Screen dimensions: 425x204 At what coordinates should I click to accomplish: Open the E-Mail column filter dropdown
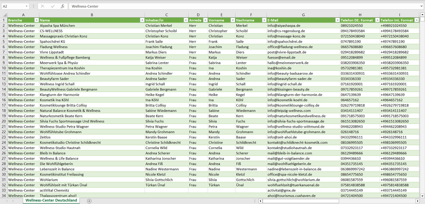(x=337, y=20)
